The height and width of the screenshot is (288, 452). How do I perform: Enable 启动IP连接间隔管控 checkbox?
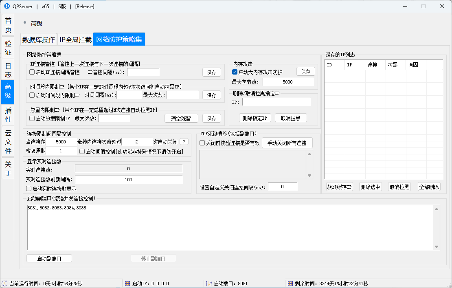(31, 72)
